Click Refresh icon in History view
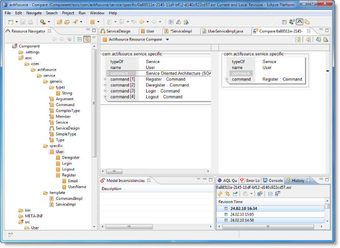Screen dimensions: 340x248 click(x=220, y=193)
